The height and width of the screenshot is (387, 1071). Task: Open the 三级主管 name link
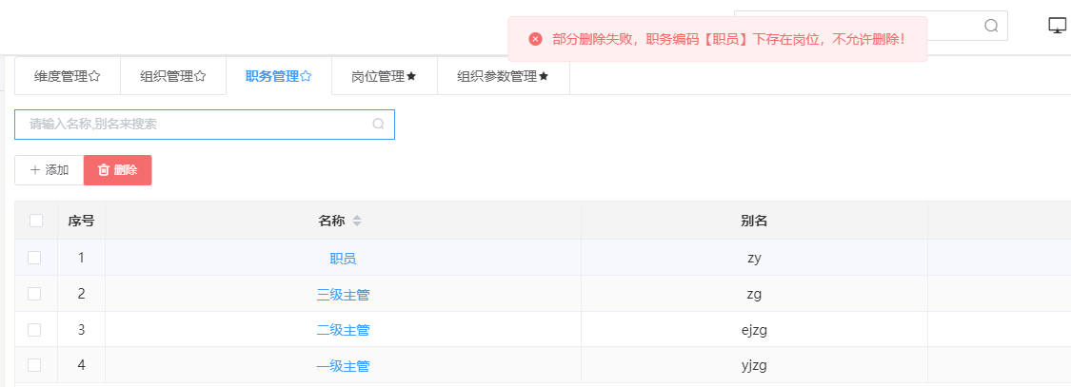pos(343,294)
